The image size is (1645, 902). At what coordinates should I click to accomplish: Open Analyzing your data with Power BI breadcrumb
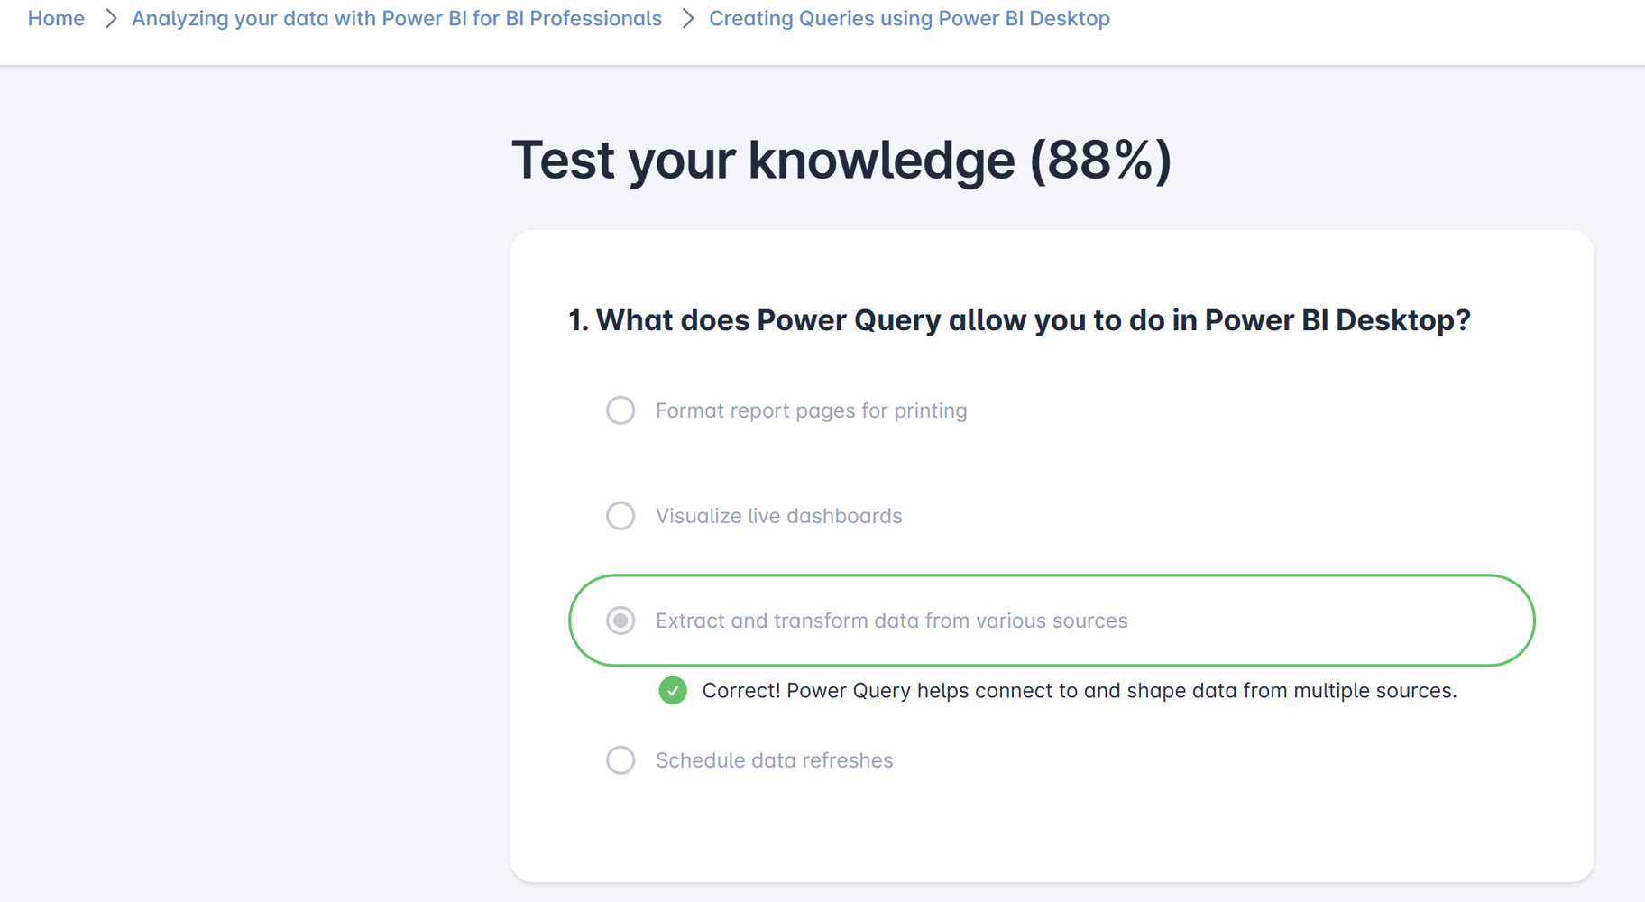click(397, 18)
